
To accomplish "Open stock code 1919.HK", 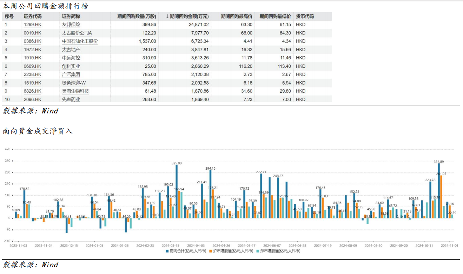I will (x=32, y=58).
